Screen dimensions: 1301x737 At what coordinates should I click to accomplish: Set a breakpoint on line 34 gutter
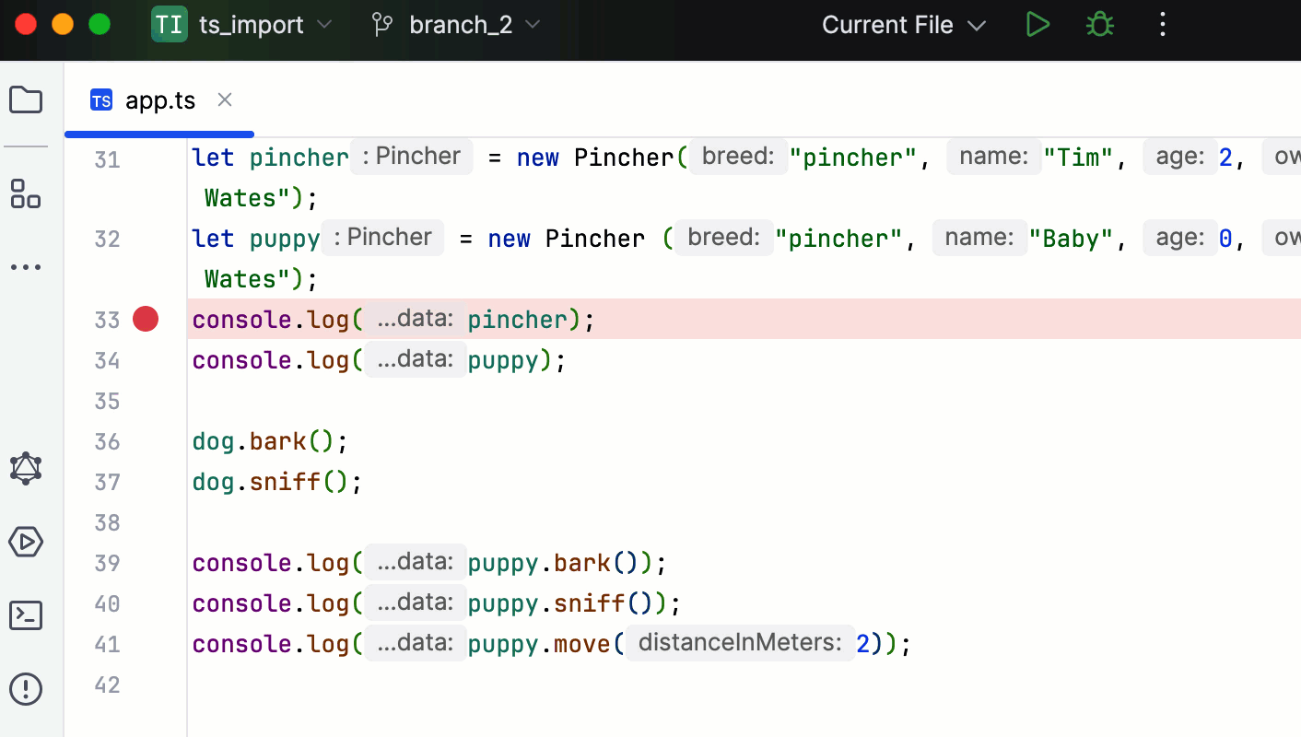[x=145, y=359]
